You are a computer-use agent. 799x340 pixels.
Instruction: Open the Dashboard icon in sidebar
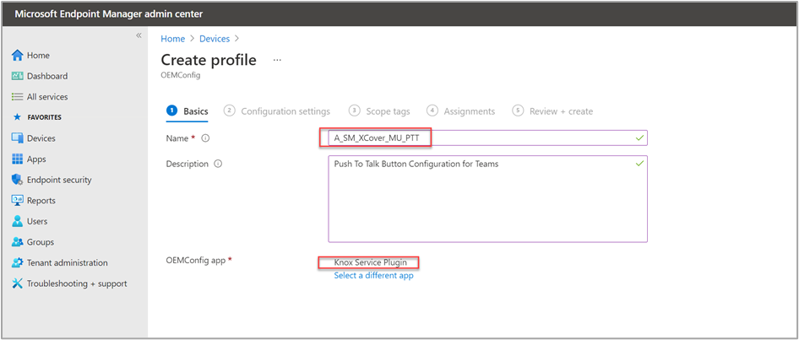point(18,76)
